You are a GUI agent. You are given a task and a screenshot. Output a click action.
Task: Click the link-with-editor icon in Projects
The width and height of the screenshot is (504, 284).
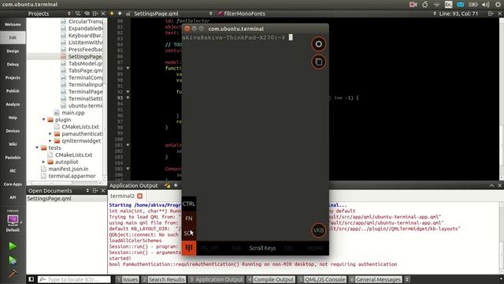[87, 13]
